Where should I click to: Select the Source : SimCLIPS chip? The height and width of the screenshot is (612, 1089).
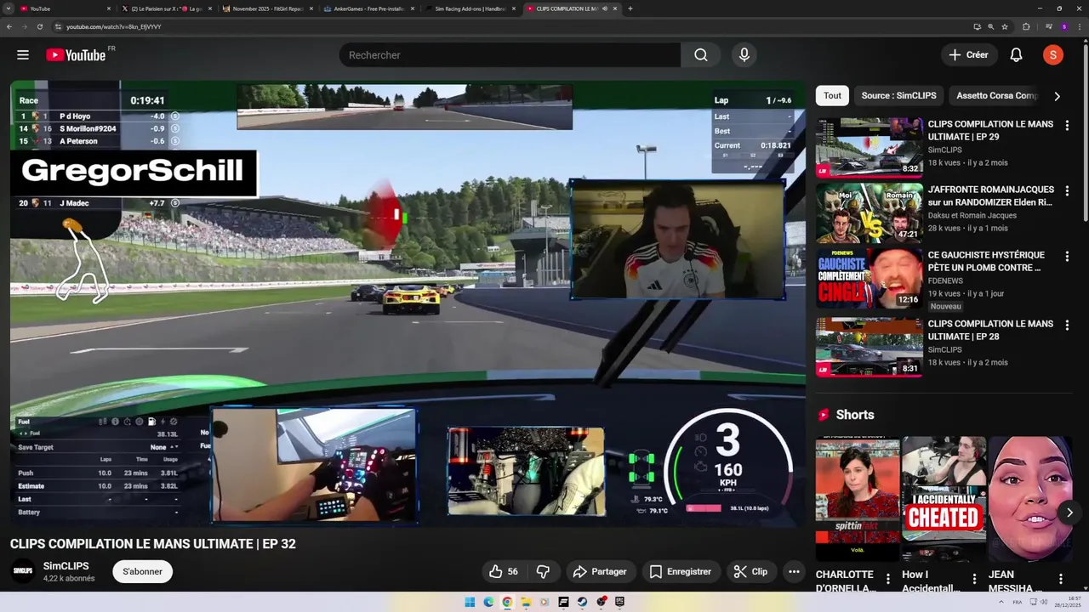(x=898, y=96)
